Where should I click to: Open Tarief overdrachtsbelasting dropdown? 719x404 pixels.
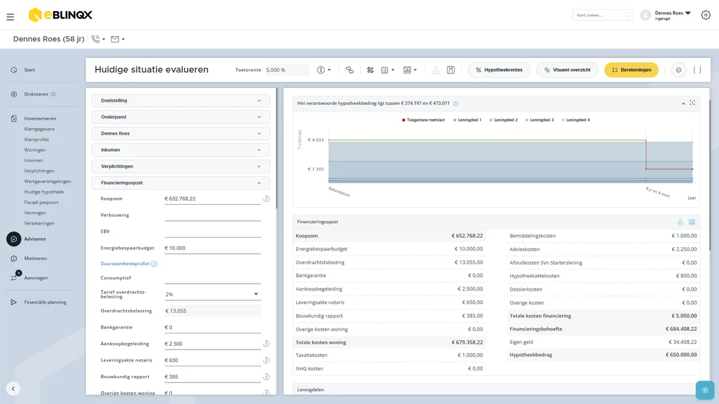coord(213,294)
